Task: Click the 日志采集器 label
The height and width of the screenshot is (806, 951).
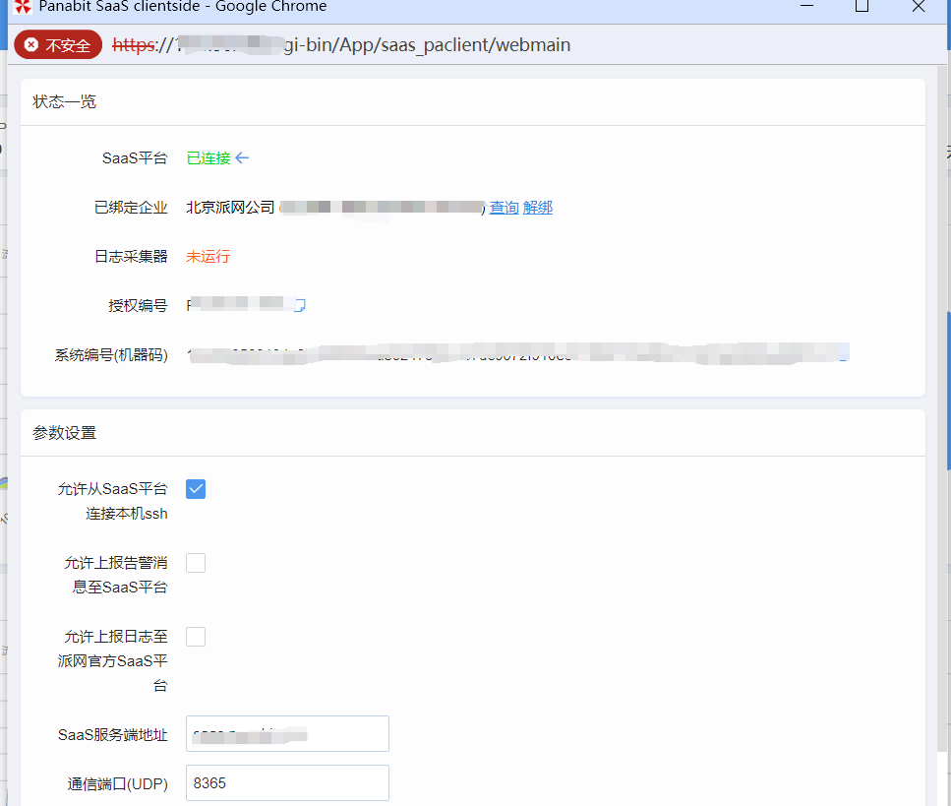Action: 131,257
